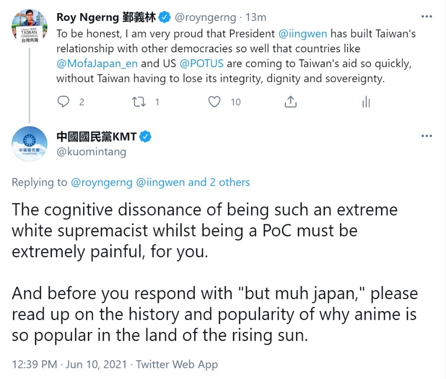Open the Roy Ngerng display name link
Screen dimensions: 446x379
point(106,17)
